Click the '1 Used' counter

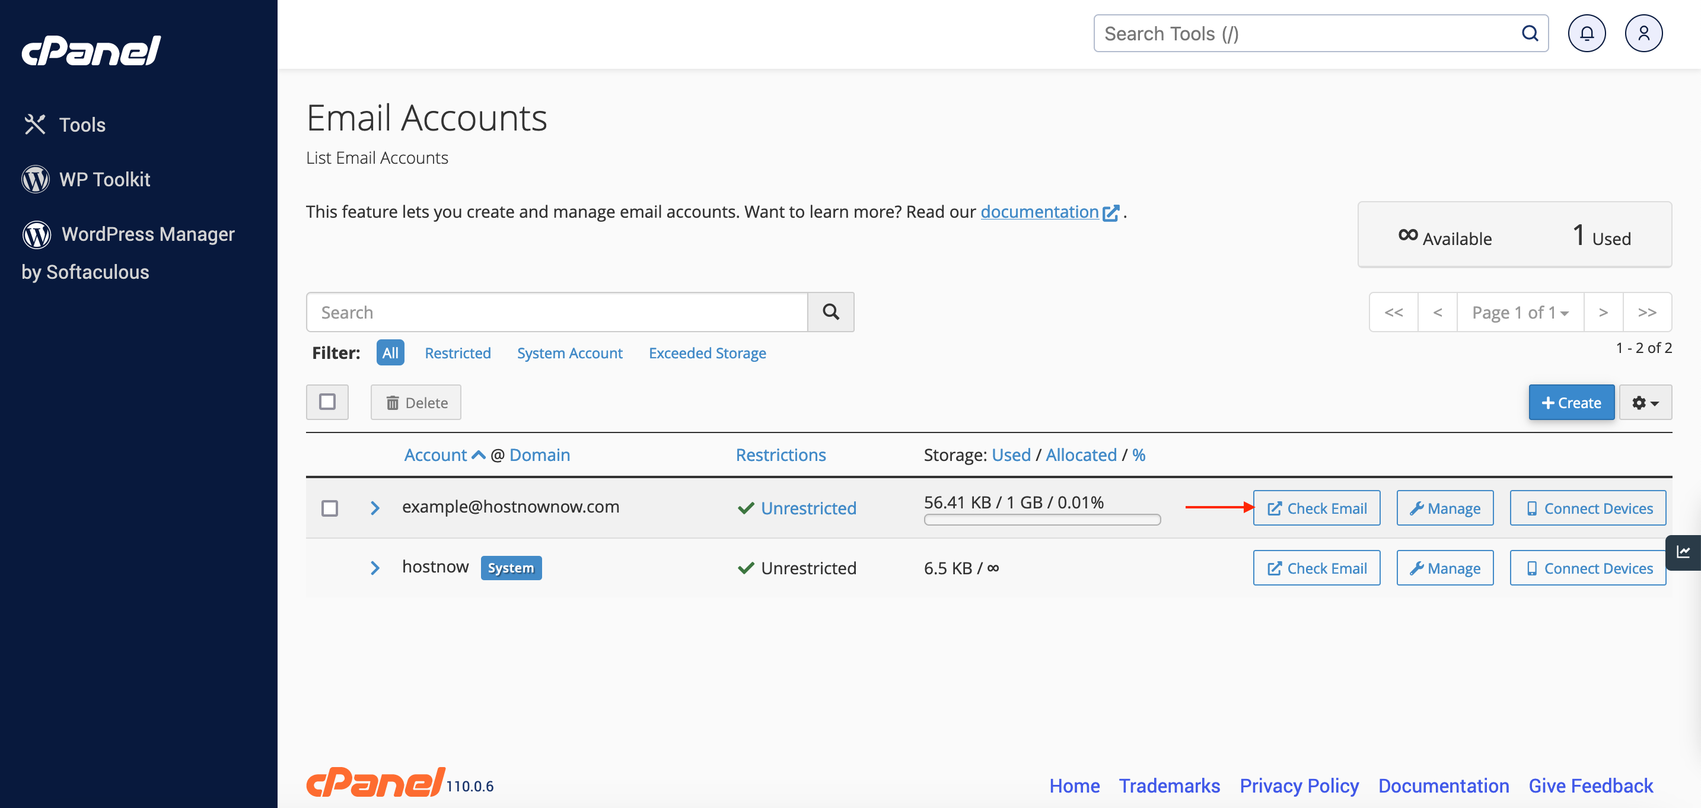1601,236
